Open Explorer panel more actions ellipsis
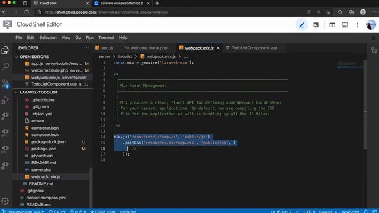 tap(86, 48)
